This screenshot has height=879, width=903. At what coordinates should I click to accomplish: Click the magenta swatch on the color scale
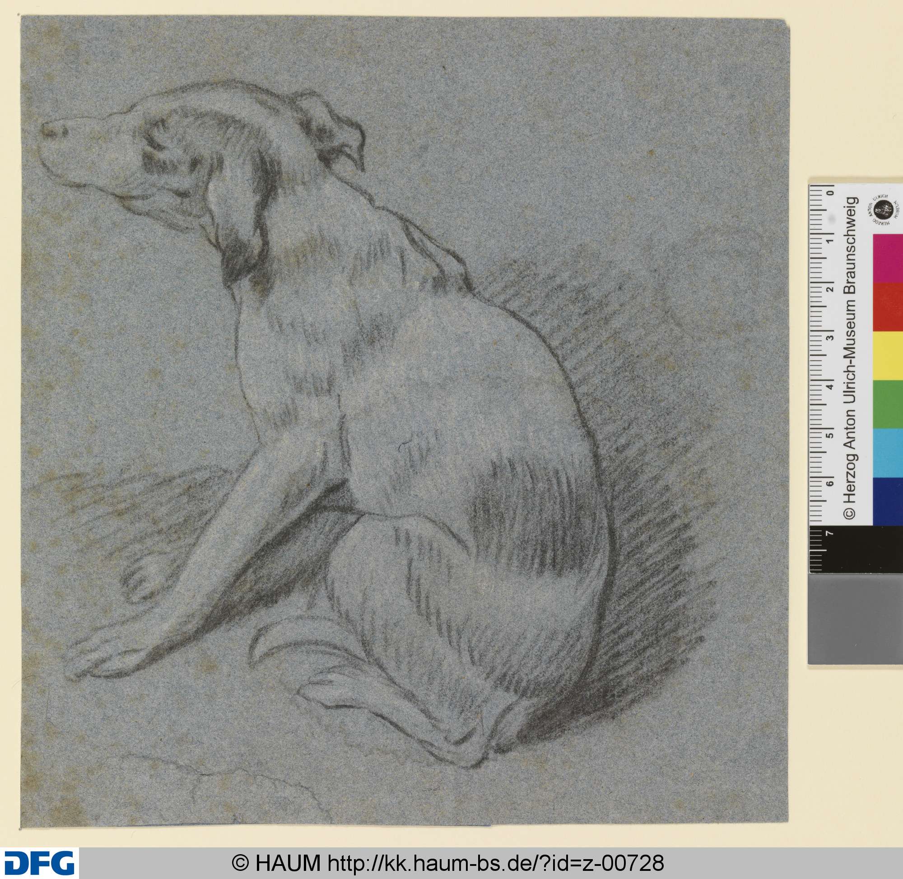point(888,258)
